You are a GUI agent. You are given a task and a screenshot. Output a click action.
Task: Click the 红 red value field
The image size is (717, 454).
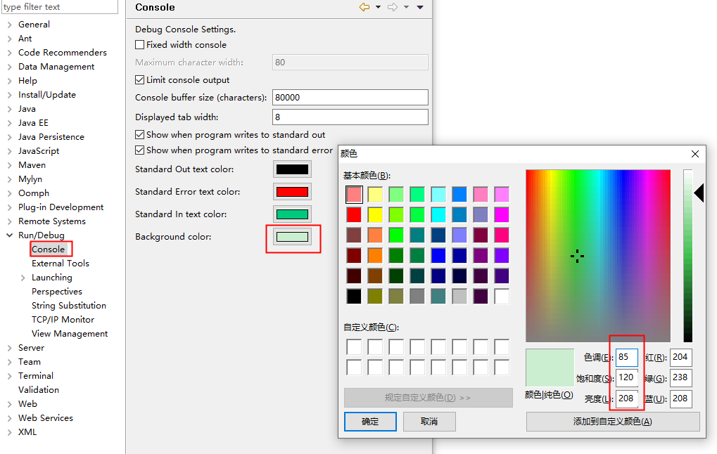pos(681,357)
